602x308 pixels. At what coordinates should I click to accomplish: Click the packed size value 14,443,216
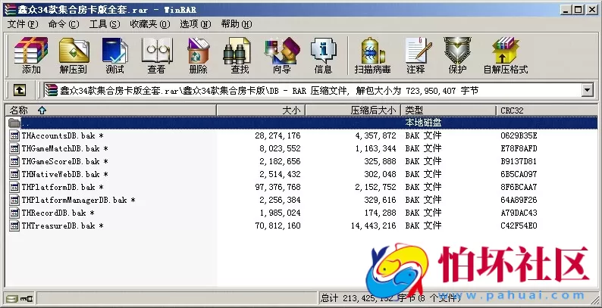pos(373,226)
